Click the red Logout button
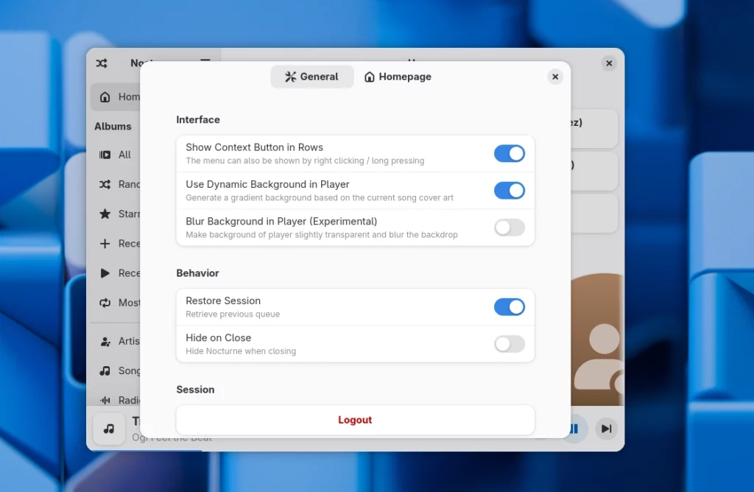 point(355,420)
